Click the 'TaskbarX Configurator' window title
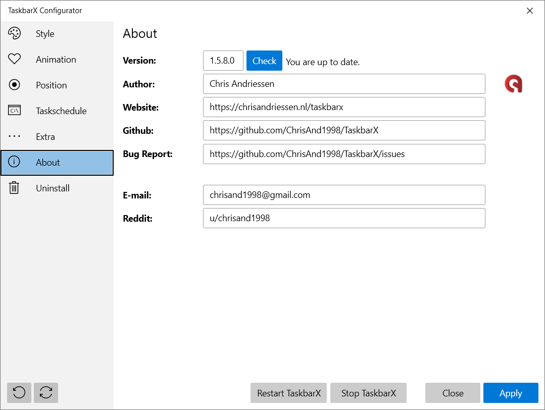The height and width of the screenshot is (410, 545). pos(45,11)
